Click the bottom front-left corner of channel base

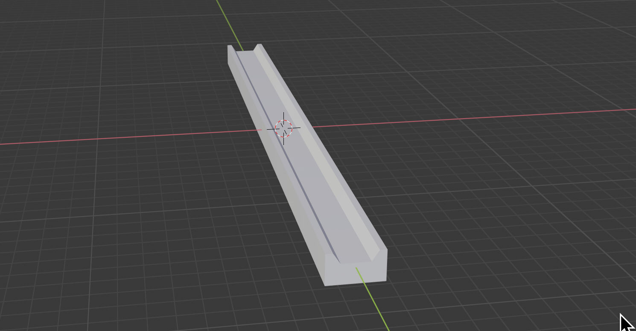point(325,285)
